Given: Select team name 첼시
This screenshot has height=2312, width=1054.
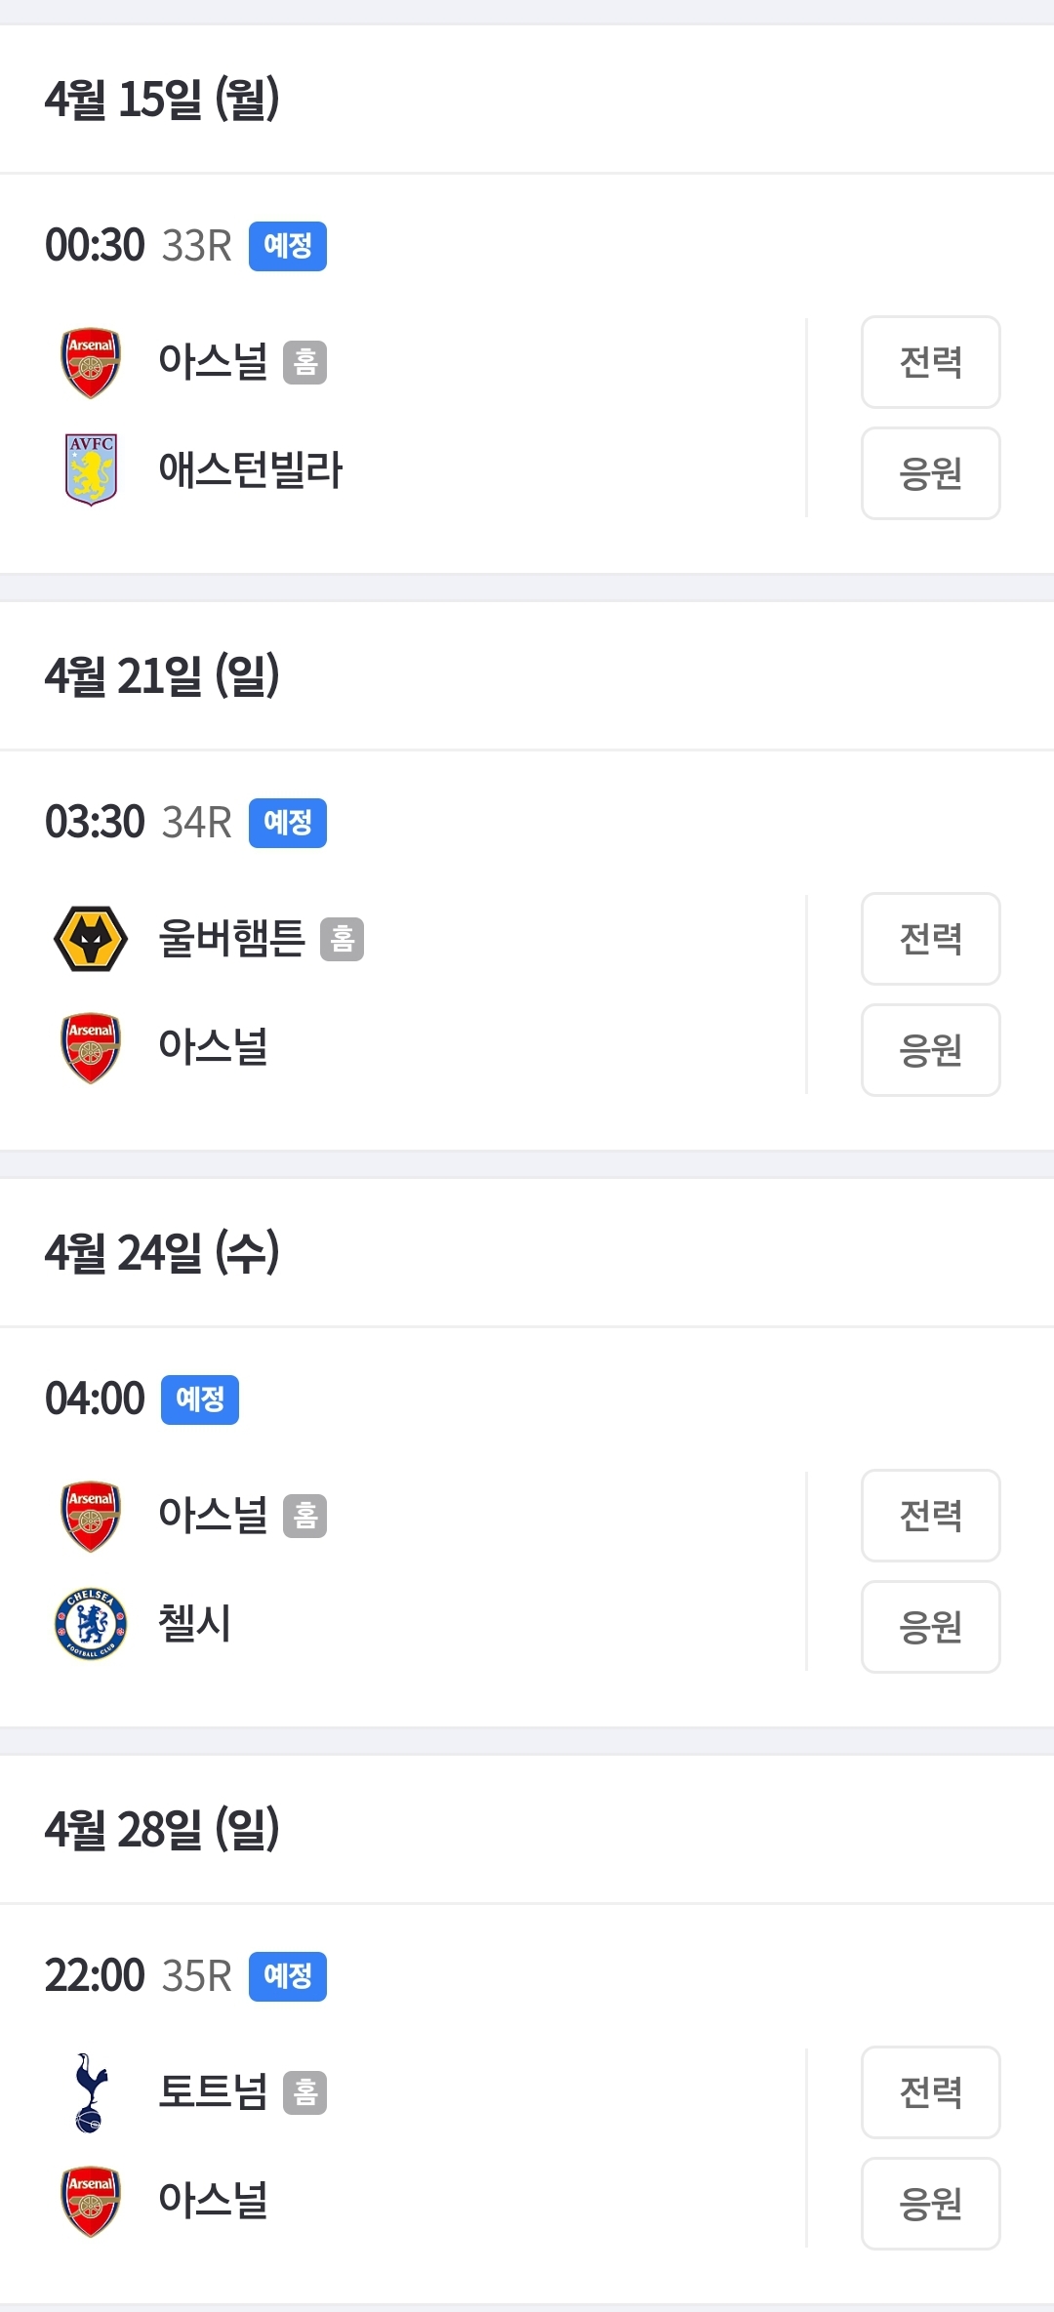Looking at the screenshot, I should [195, 1624].
